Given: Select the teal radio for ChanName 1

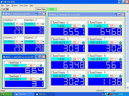Looking at the screenshot, I should [41, 79].
